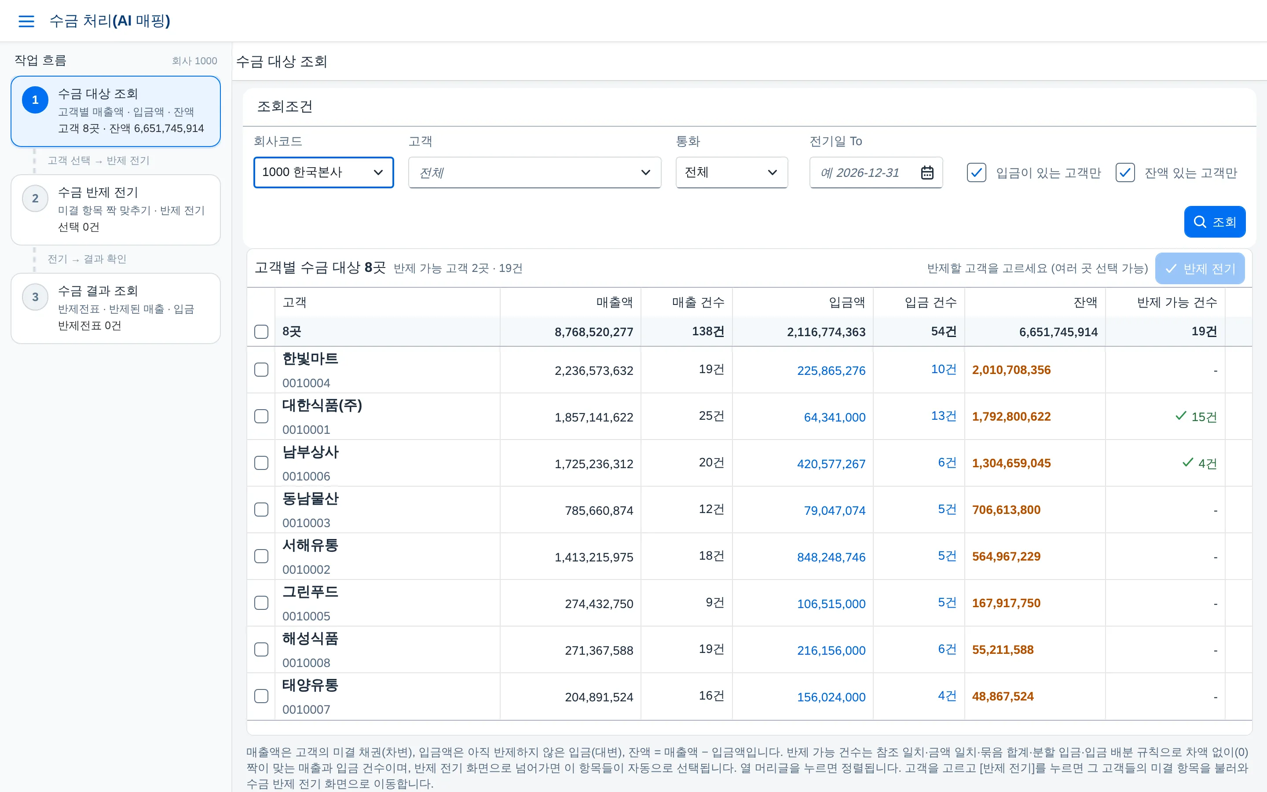The height and width of the screenshot is (792, 1267).
Task: Click customer code 0010005 under 그린푸드
Action: coord(306,616)
